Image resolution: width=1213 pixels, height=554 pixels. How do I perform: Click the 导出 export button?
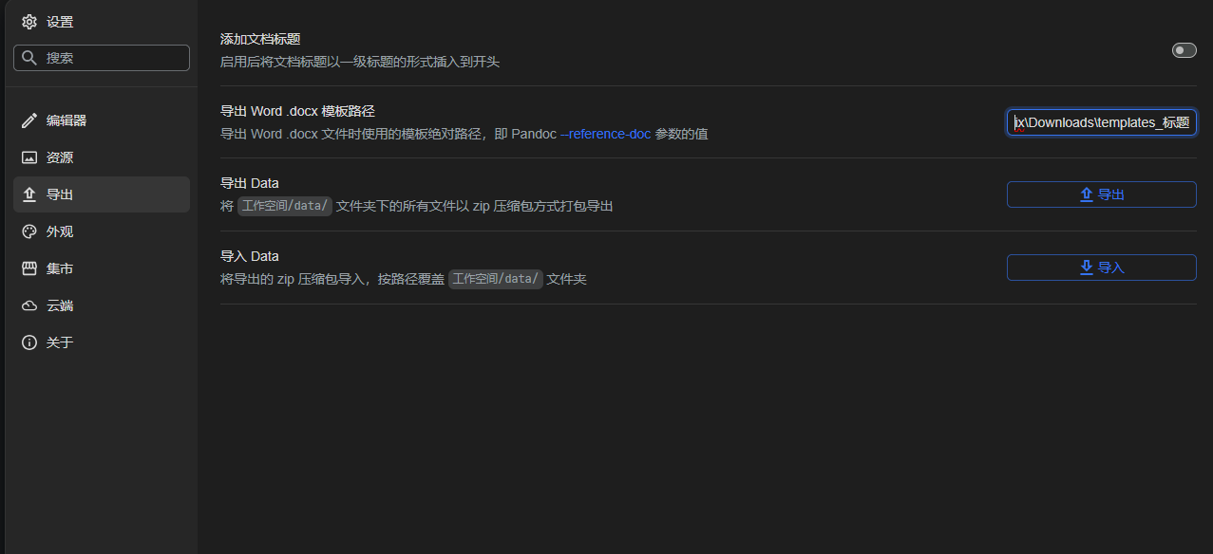point(1101,194)
